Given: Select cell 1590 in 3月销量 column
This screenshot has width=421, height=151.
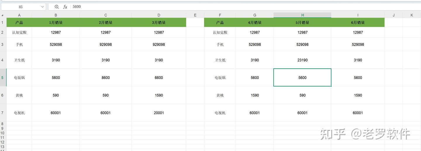Looking at the screenshot, I should [x=159, y=95].
